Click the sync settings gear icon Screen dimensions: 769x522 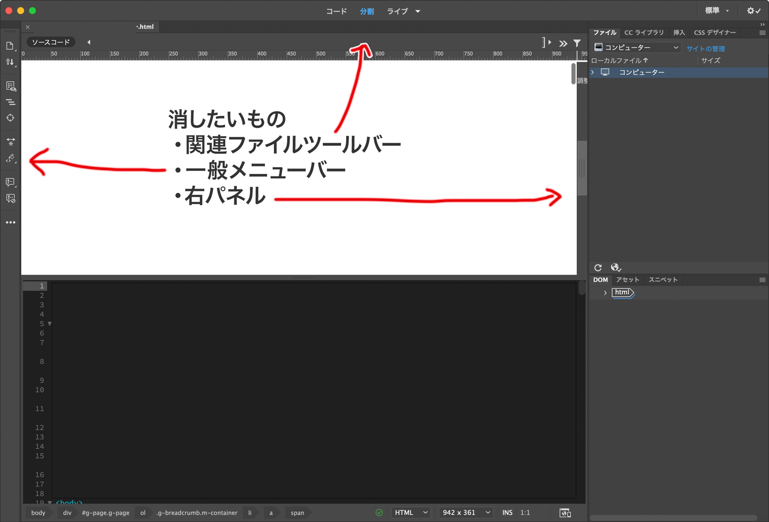click(754, 11)
